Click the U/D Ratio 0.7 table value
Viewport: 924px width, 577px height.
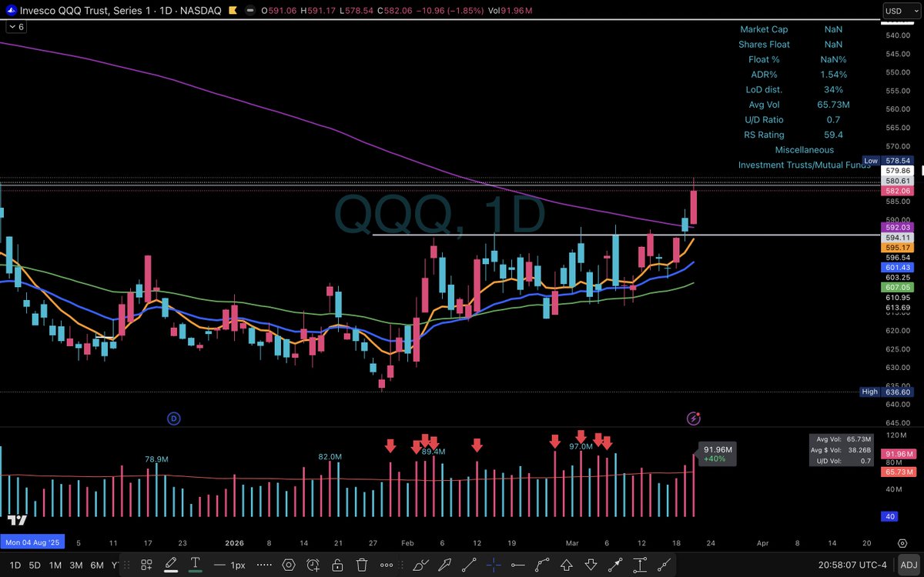coord(833,120)
